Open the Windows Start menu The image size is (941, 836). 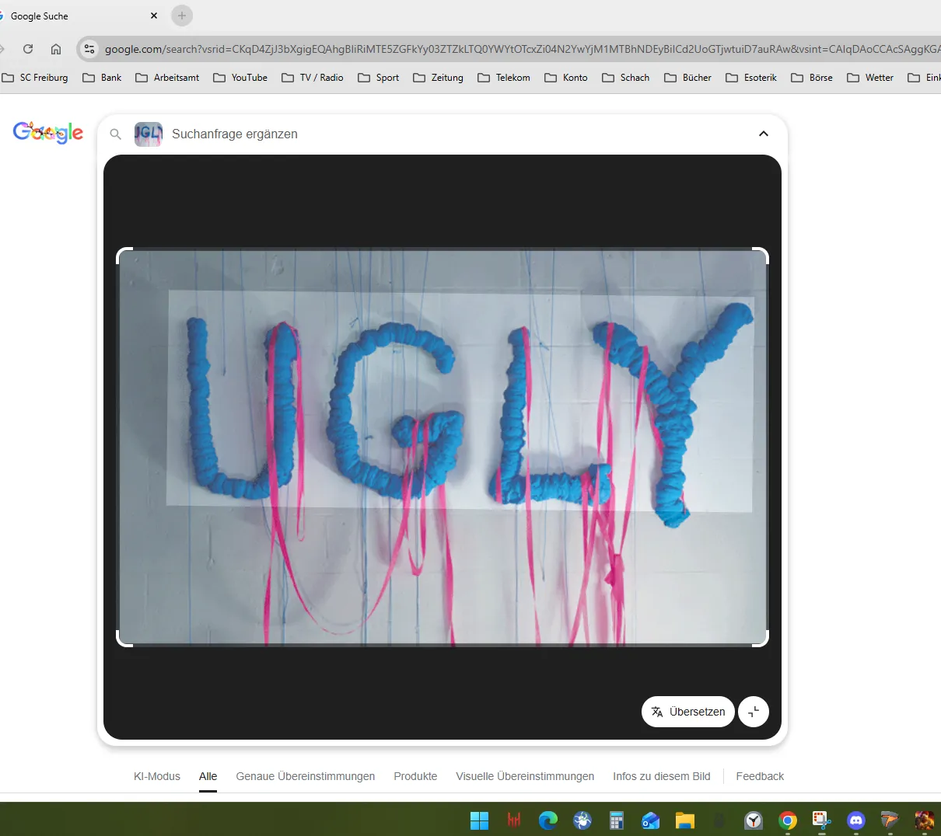coord(480,820)
